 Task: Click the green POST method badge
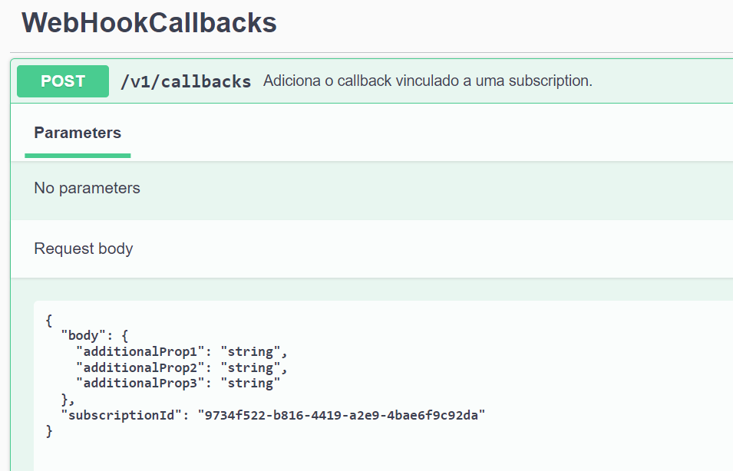coord(63,81)
